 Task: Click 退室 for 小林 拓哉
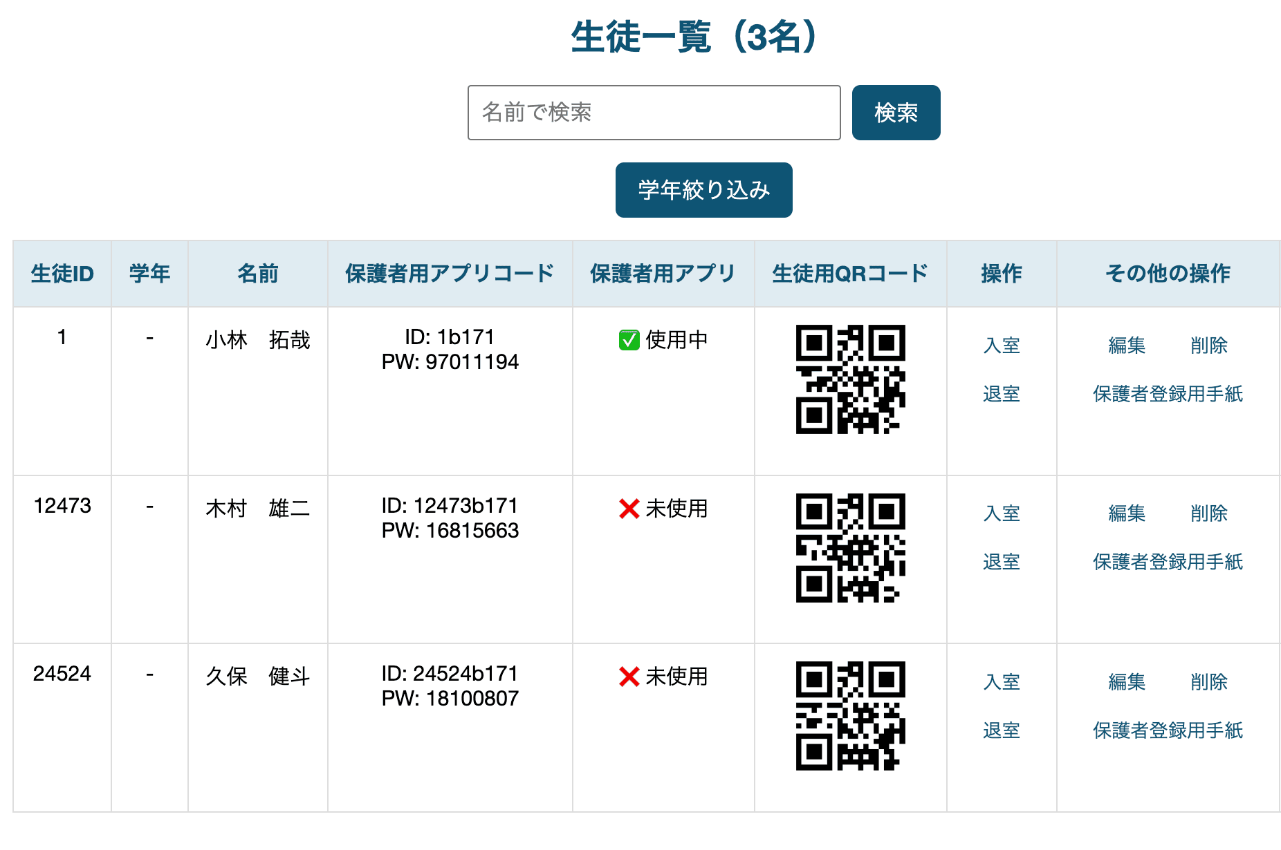(1002, 394)
